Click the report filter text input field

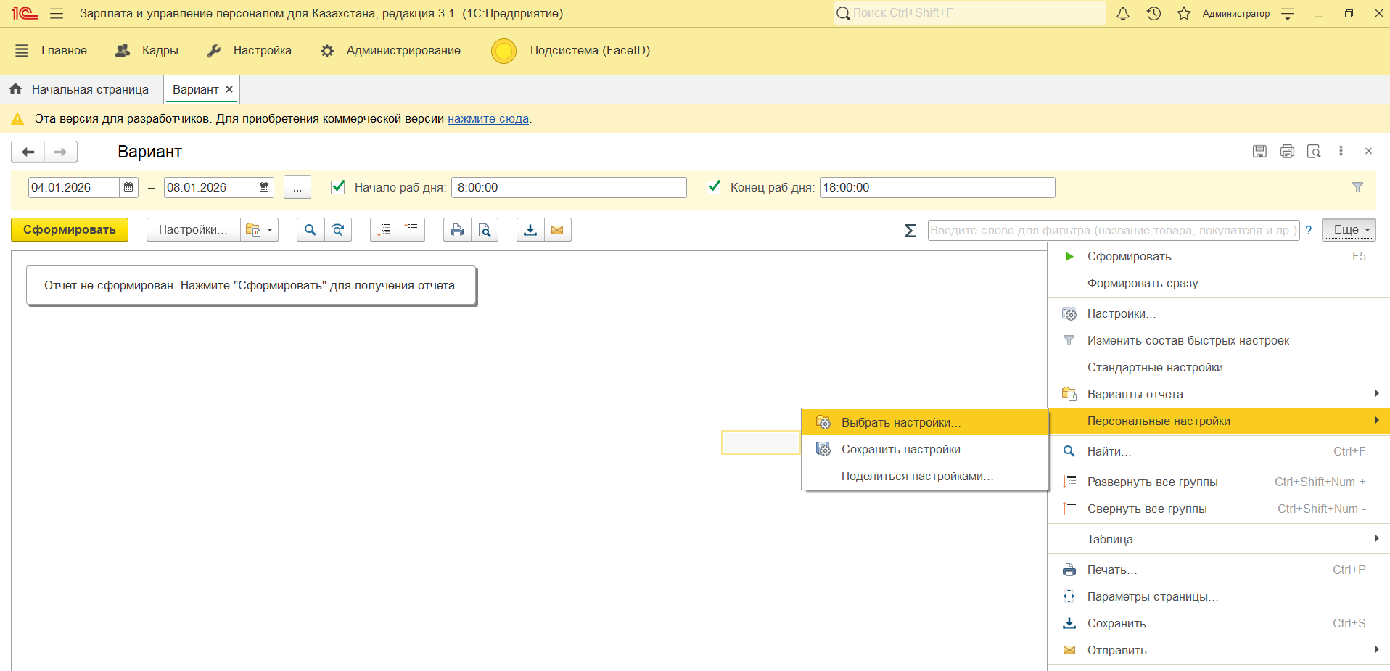(x=1113, y=230)
